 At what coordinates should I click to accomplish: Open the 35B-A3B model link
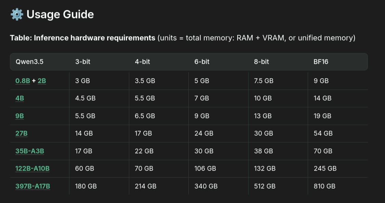click(x=30, y=151)
